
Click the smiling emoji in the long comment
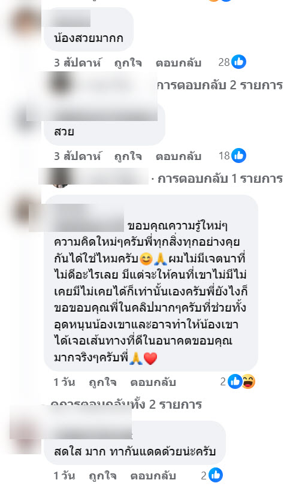[x=146, y=259]
